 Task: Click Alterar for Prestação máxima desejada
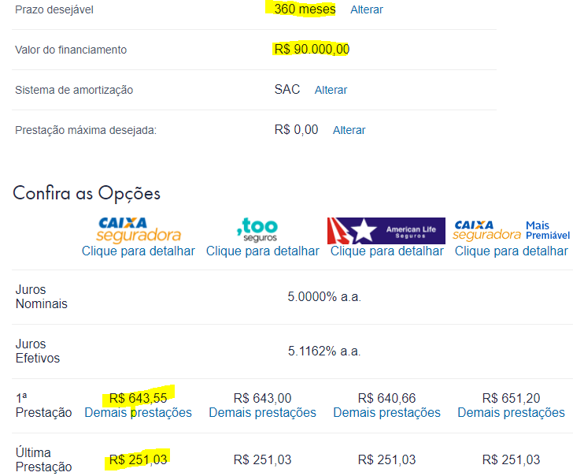349,130
